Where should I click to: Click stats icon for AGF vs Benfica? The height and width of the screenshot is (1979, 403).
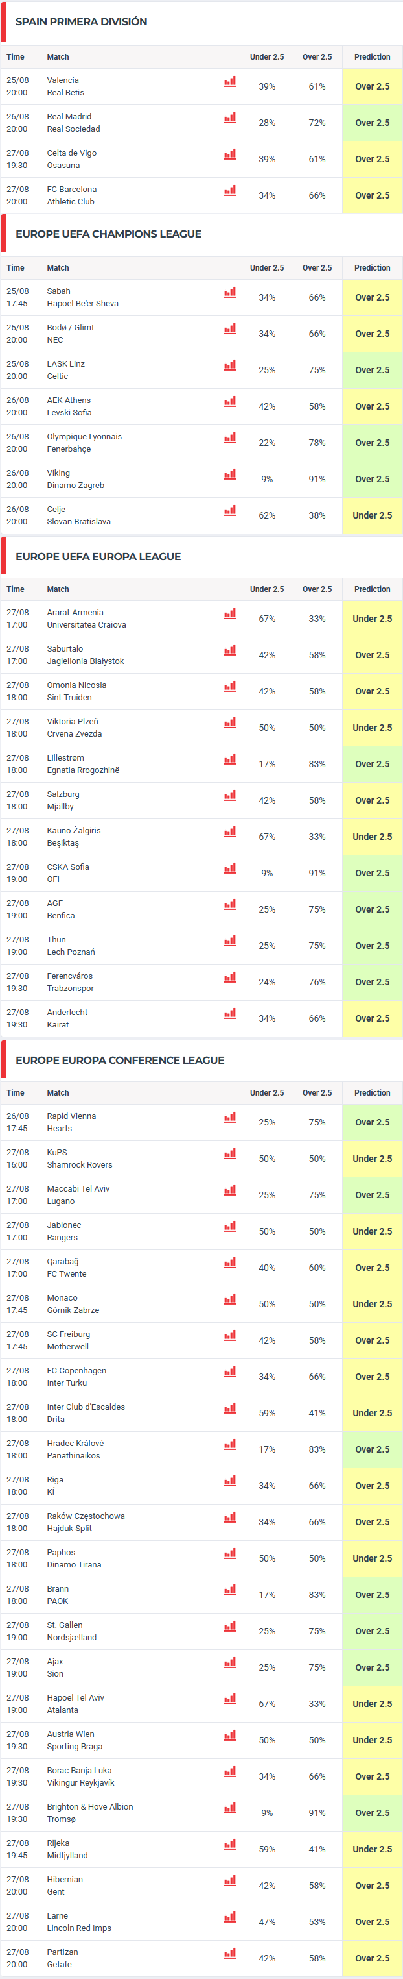pos(230,904)
